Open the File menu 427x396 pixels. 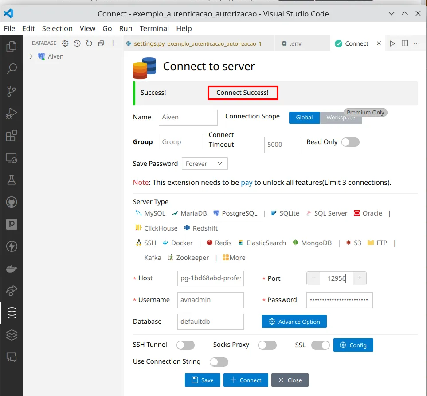9,28
